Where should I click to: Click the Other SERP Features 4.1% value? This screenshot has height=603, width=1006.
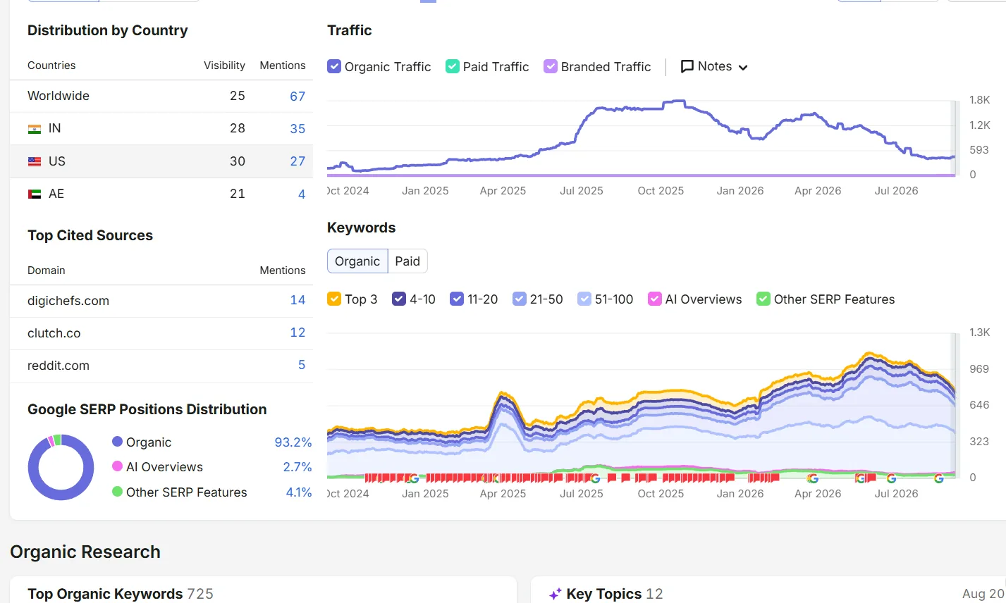(299, 492)
